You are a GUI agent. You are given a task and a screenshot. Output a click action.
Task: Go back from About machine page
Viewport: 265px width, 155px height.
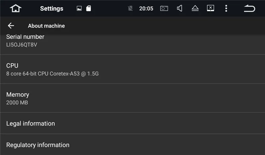tap(11, 26)
